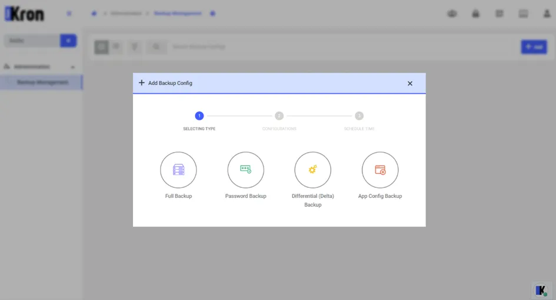
Task: Click the blue icon after the Backup Management breadcrumb
Action: [x=212, y=14]
